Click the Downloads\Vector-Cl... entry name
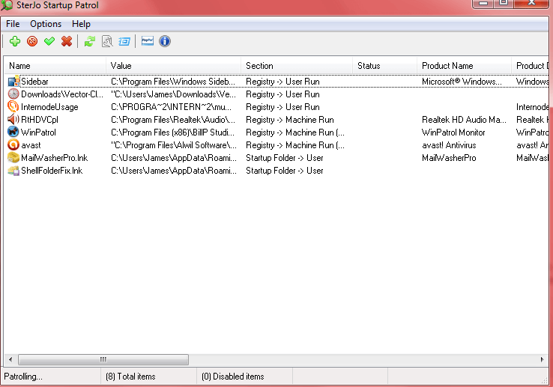The image size is (553, 387). (x=62, y=94)
